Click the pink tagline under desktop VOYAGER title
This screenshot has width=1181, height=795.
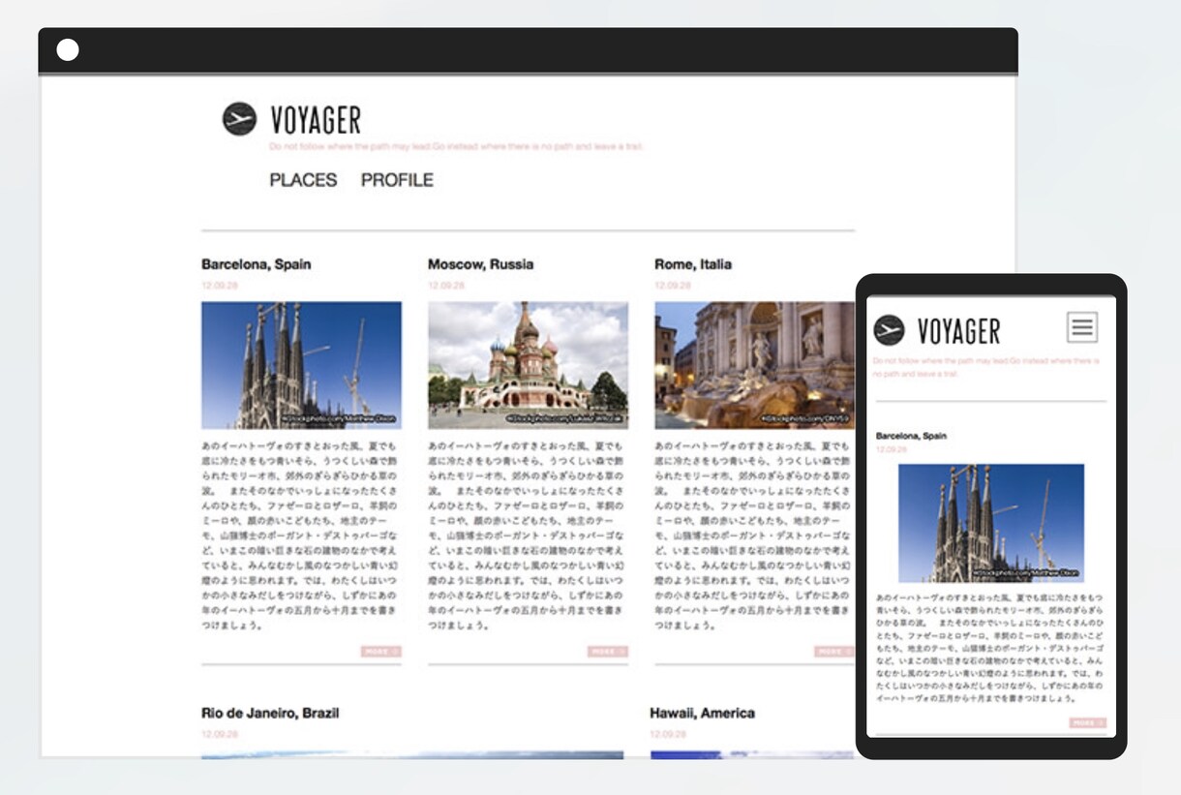pyautogui.click(x=456, y=147)
